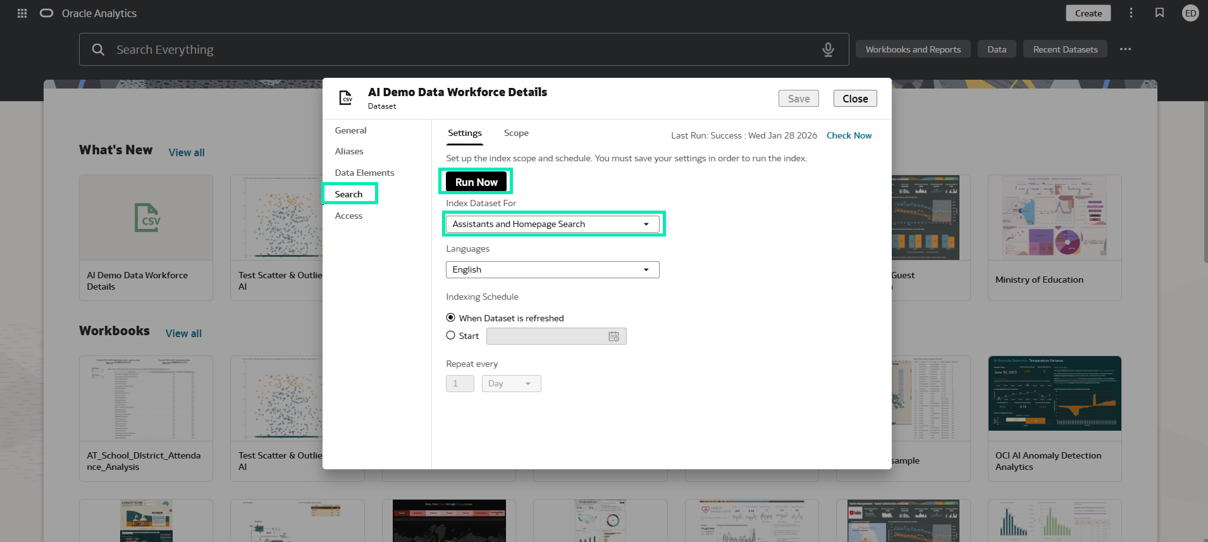Open the General section
The image size is (1208, 542).
pyautogui.click(x=350, y=130)
